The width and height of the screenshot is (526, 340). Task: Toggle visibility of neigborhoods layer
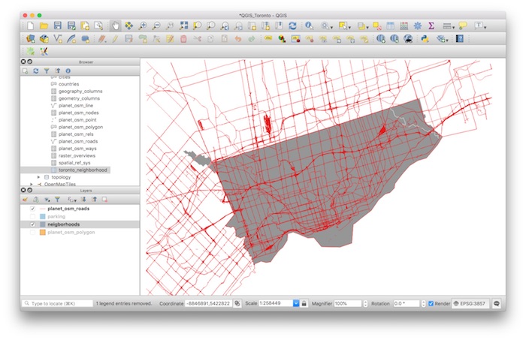coord(32,224)
